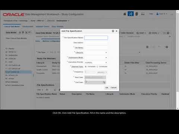Open the Study Configuration tools icon
This screenshot has height=134, width=179.
(131, 14)
